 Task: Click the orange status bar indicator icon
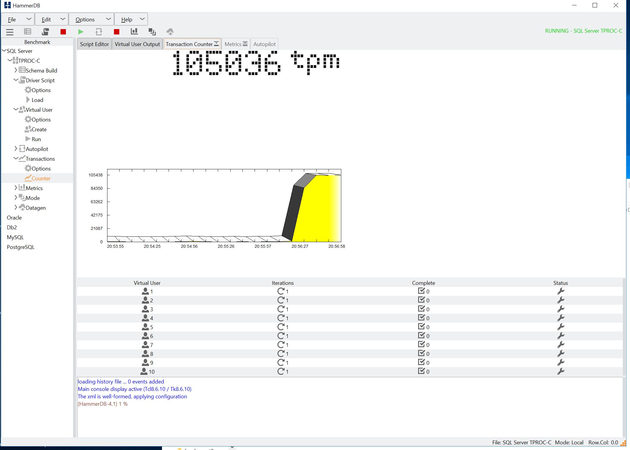pyautogui.click(x=623, y=443)
